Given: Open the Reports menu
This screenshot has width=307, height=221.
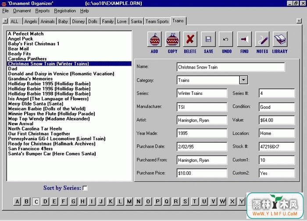Looking at the screenshot, I should coord(43,11).
